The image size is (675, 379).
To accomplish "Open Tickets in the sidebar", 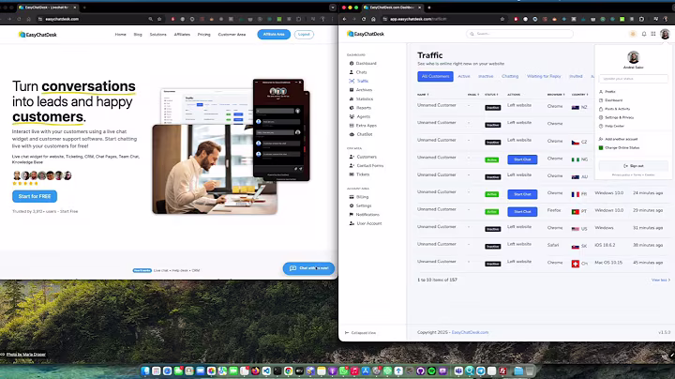I will click(359, 174).
